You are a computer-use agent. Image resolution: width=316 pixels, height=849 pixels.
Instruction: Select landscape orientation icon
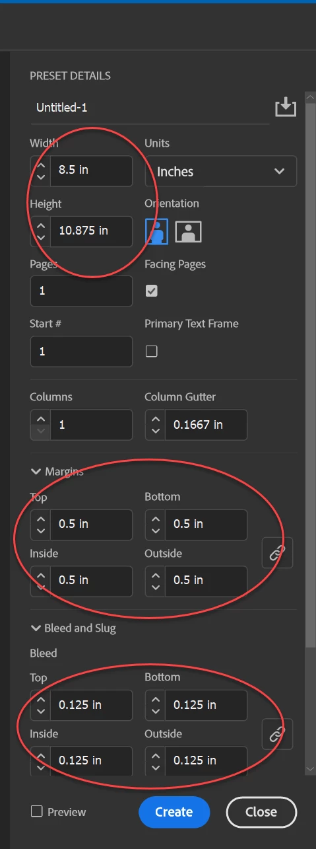188,231
